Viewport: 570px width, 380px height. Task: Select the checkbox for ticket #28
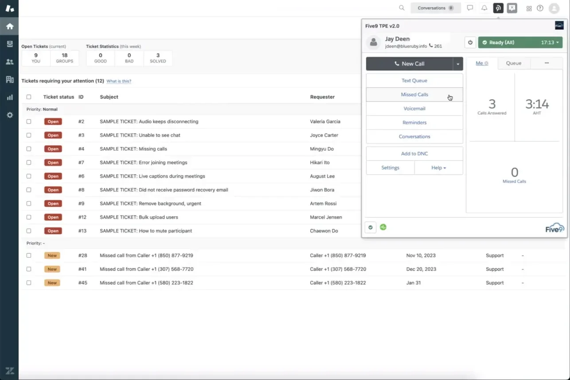(29, 255)
